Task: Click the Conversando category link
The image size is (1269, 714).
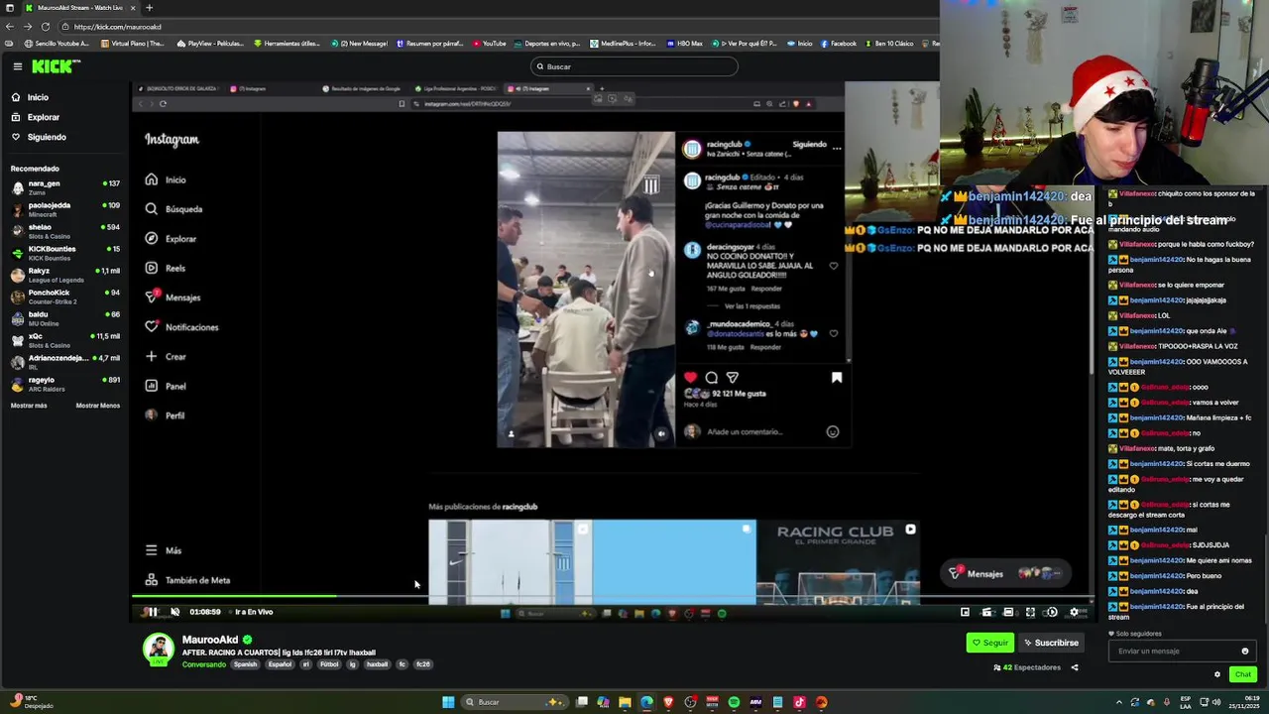Action: (204, 664)
